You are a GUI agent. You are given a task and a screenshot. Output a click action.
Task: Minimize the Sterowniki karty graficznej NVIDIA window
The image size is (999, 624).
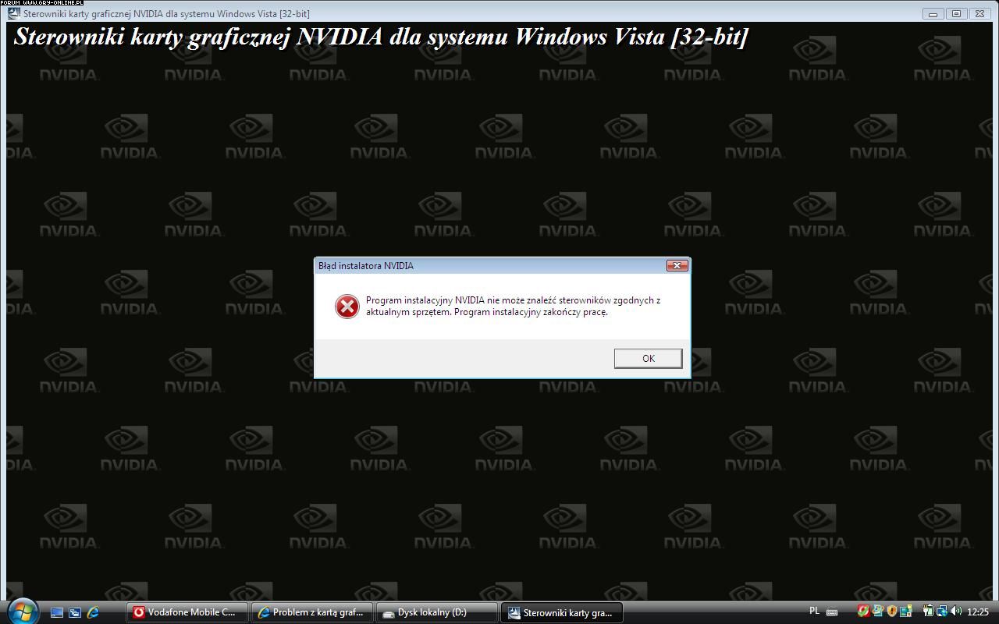tap(933, 13)
